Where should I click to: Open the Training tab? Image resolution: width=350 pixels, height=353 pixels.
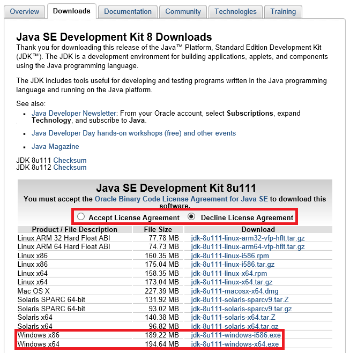[x=283, y=11]
